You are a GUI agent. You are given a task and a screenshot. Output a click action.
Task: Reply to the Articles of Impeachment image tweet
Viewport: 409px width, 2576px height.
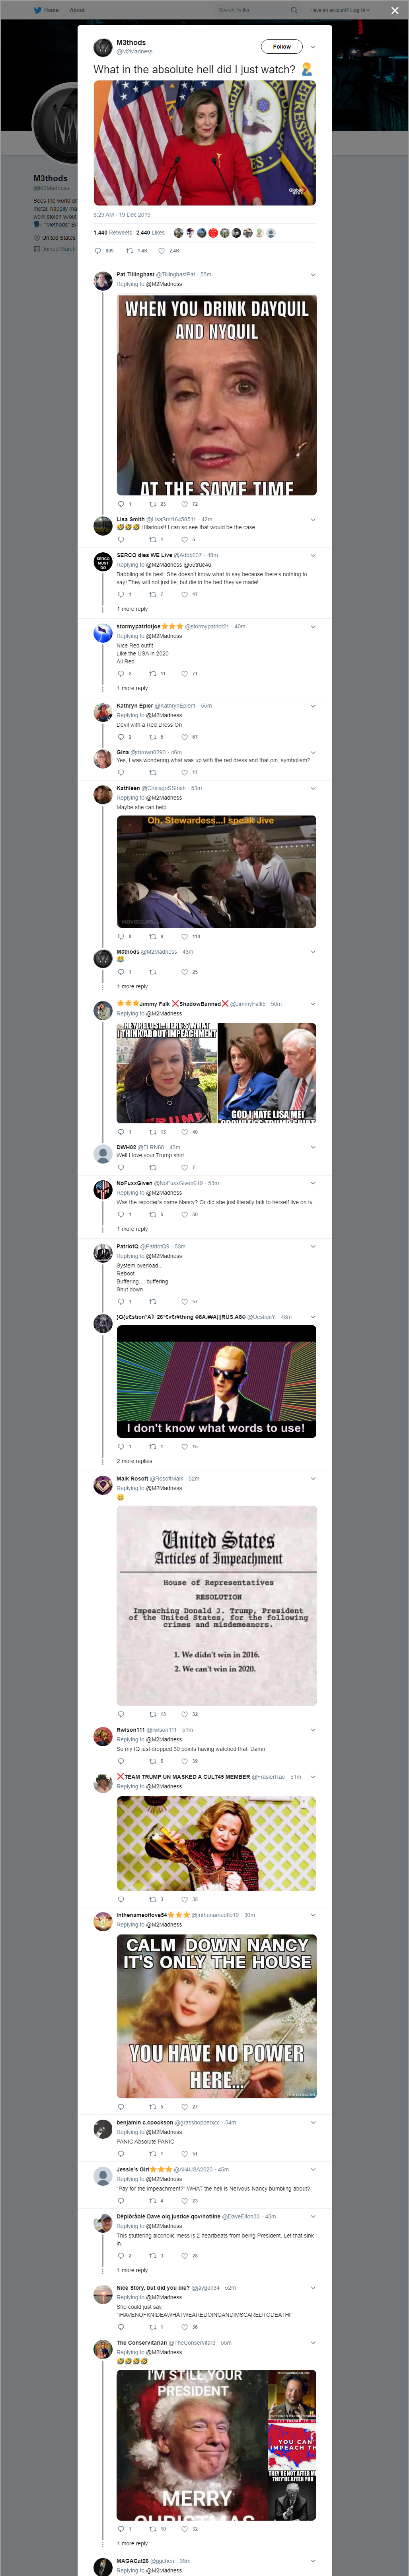121,1714
